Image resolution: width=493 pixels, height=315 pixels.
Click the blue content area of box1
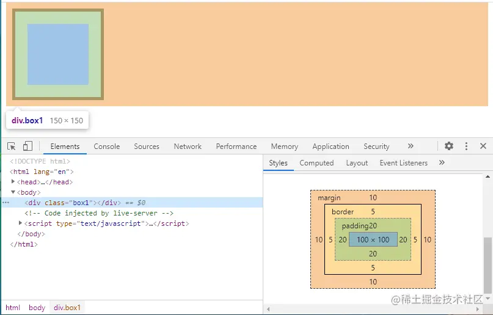(x=58, y=54)
